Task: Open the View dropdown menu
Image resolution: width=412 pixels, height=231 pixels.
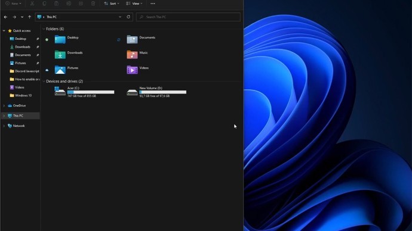Action: 134,4
